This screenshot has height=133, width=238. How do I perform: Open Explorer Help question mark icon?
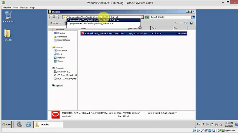(191, 23)
